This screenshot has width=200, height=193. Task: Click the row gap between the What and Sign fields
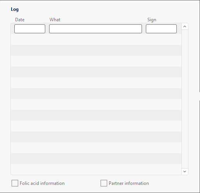[x=144, y=29]
